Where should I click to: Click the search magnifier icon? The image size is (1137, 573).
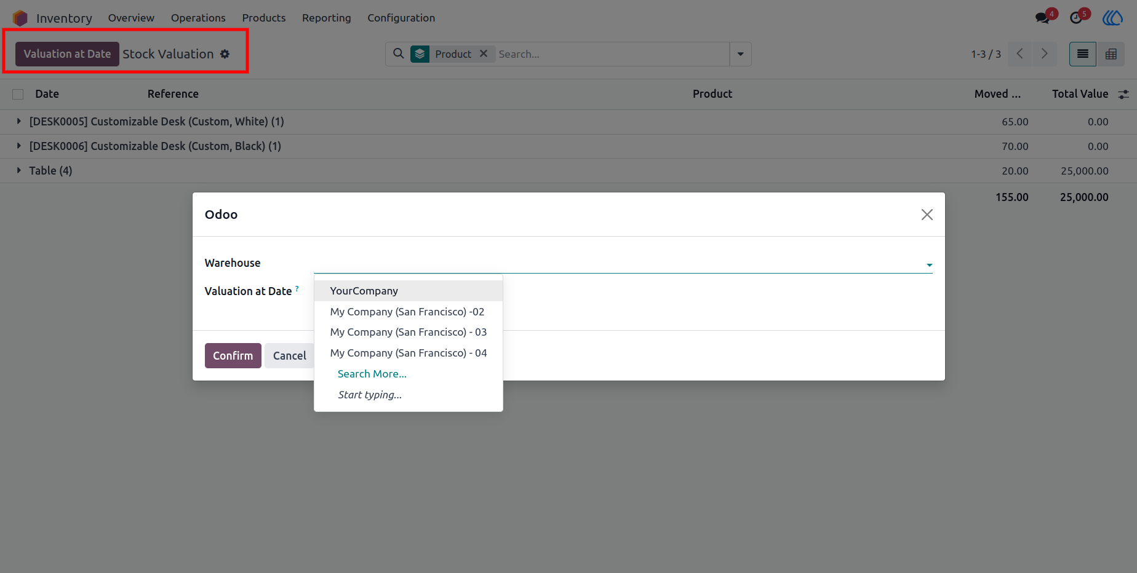tap(399, 53)
